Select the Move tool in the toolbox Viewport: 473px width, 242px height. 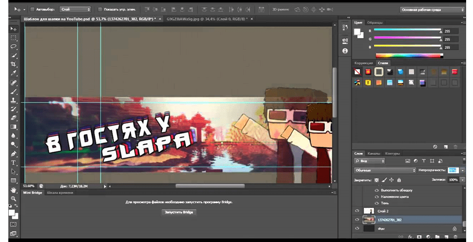click(13, 29)
